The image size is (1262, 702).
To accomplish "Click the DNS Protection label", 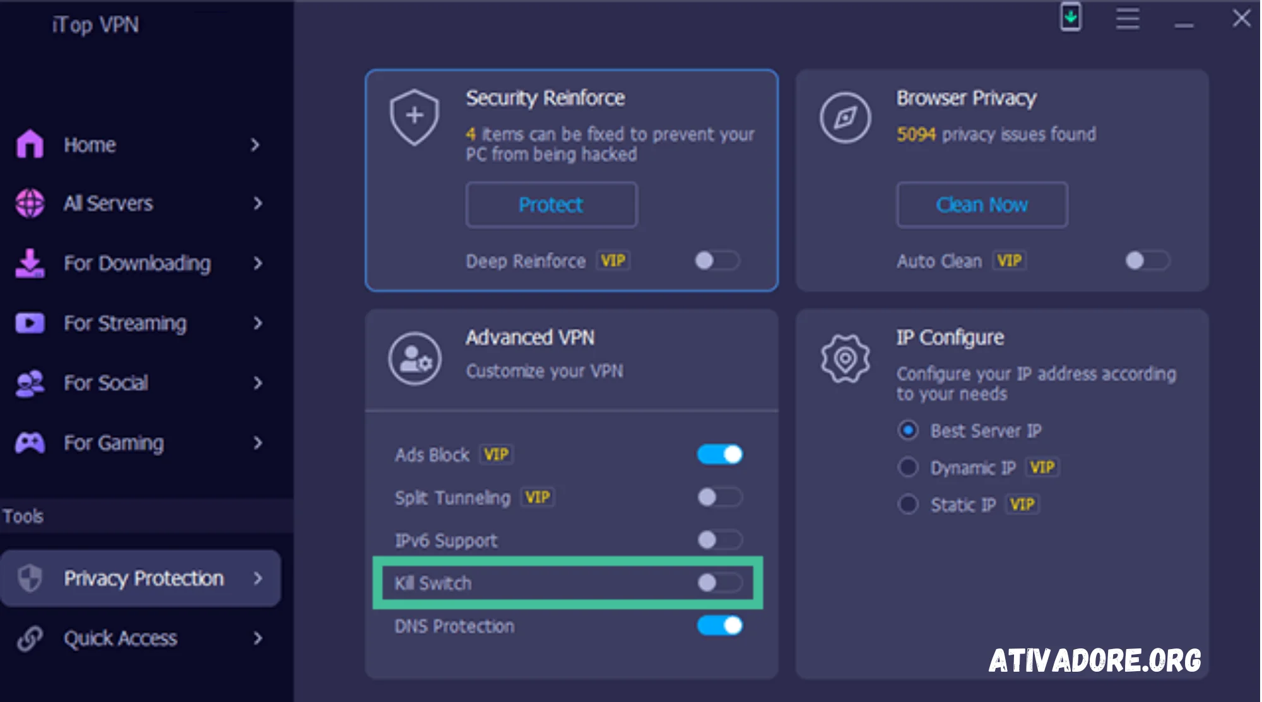I will pos(454,626).
